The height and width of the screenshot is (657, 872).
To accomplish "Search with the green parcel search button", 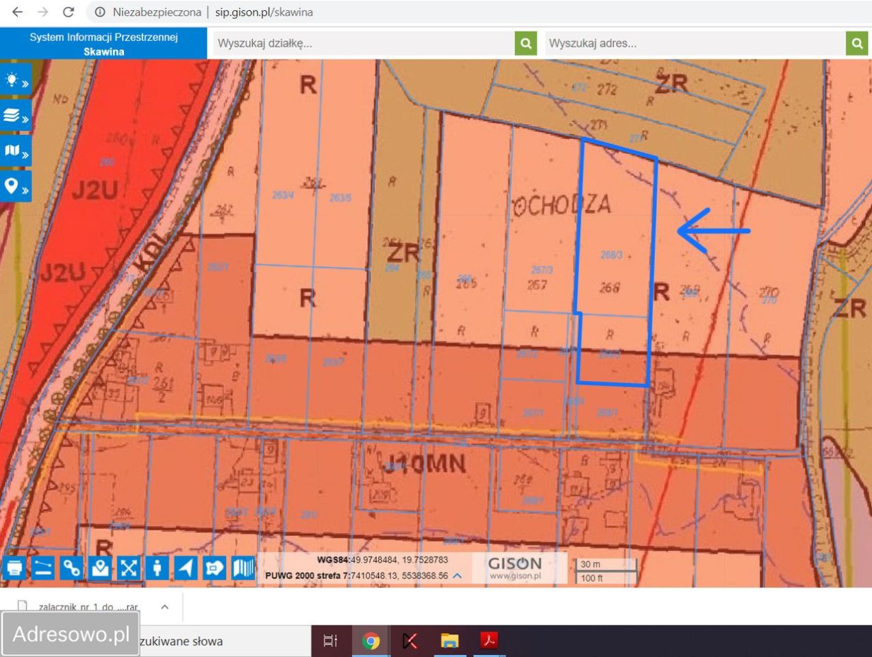I will (x=525, y=43).
